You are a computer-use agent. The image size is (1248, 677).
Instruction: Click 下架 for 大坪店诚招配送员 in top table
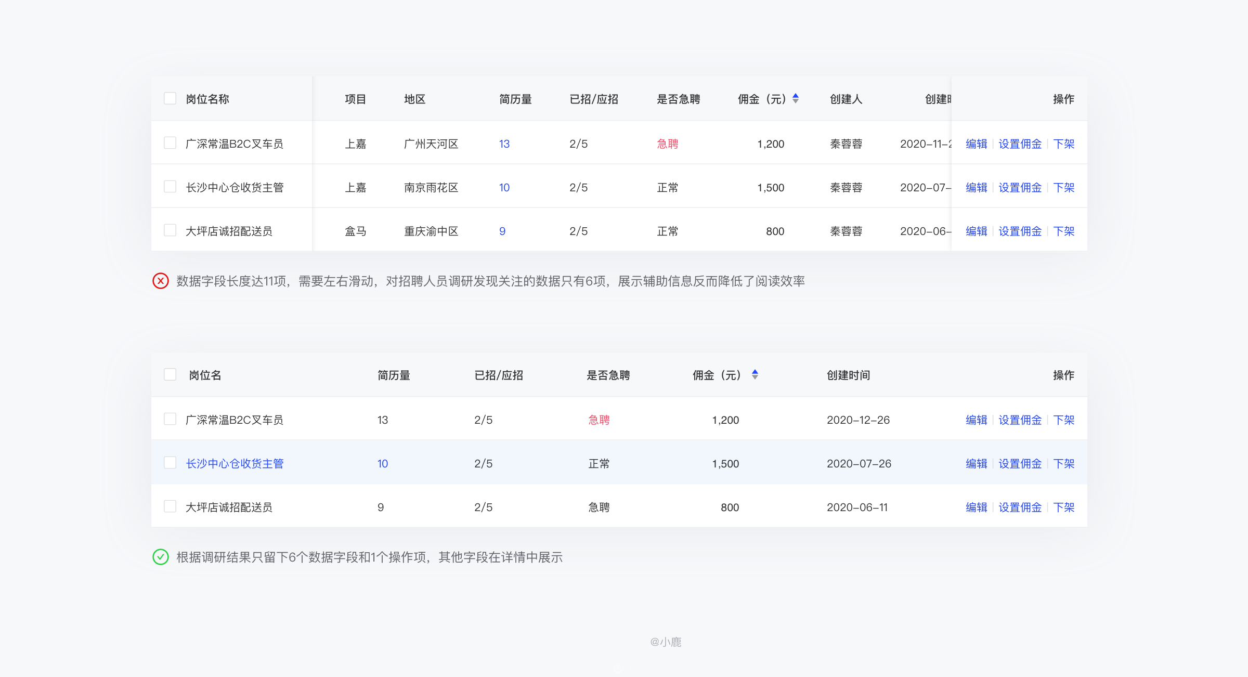[1063, 231]
